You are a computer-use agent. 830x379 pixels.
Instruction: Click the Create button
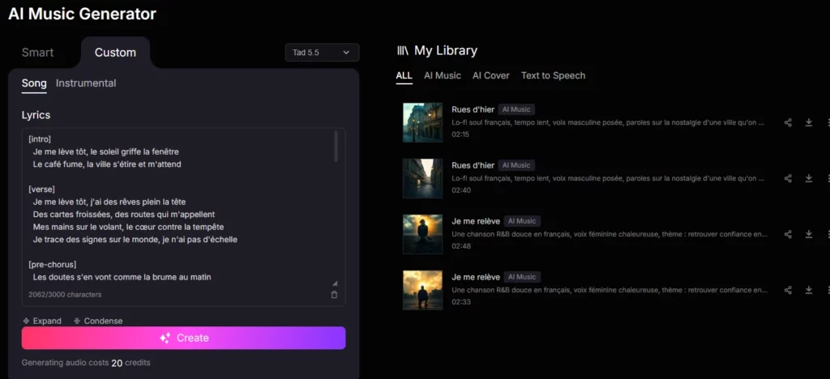184,338
